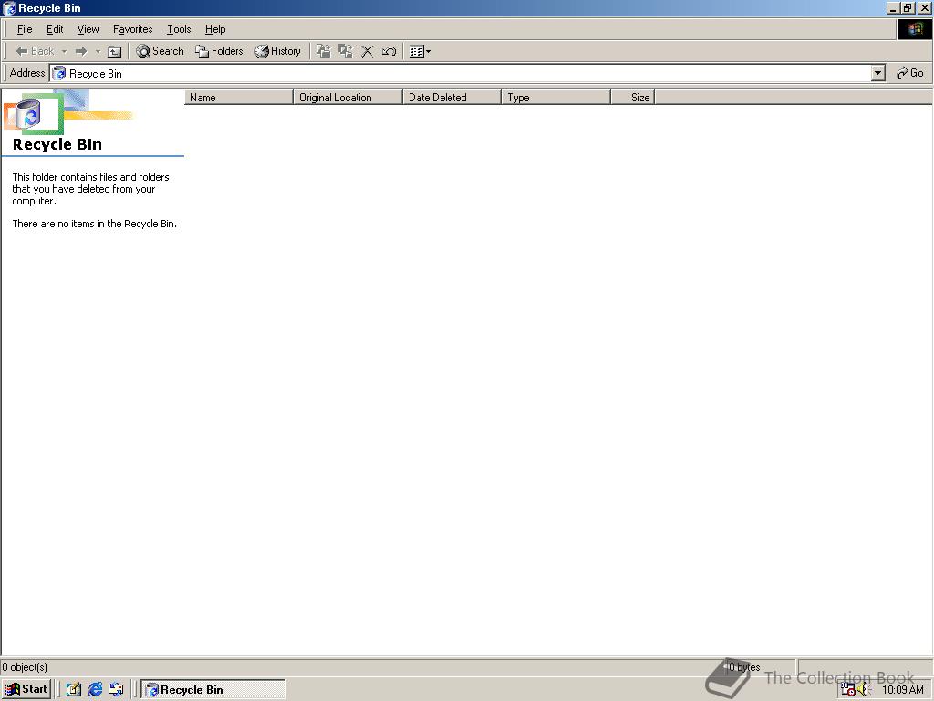Click inside the Address bar field
The height and width of the screenshot is (701, 934).
click(x=468, y=73)
